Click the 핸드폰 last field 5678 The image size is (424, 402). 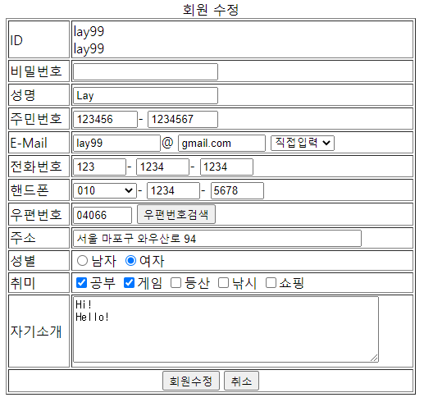[x=237, y=190]
